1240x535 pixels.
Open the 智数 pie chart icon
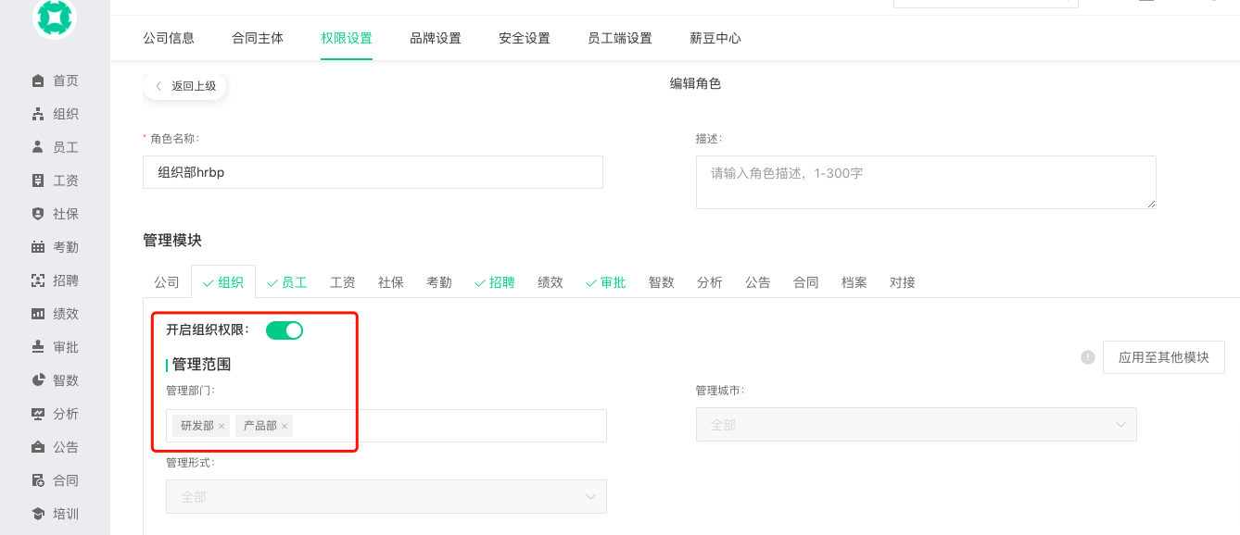point(38,380)
